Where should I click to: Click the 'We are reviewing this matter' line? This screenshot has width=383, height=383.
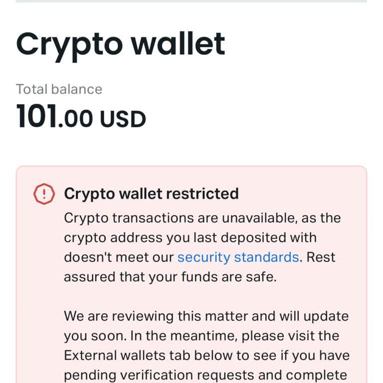pyautogui.click(x=206, y=316)
